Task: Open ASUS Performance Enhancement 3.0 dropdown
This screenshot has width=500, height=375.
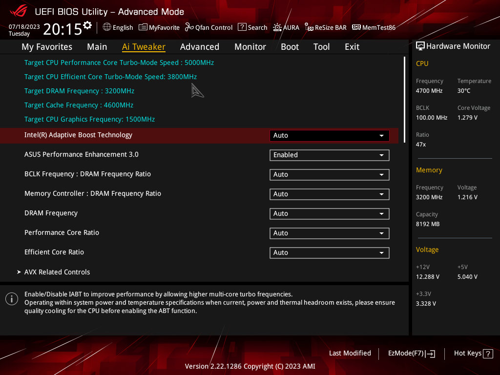Action: click(330, 155)
